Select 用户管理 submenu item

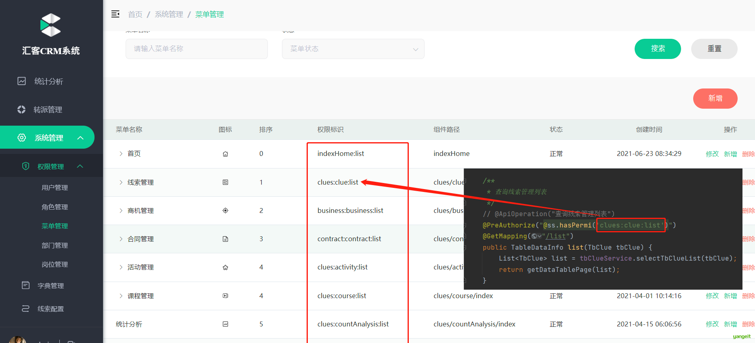pos(55,187)
